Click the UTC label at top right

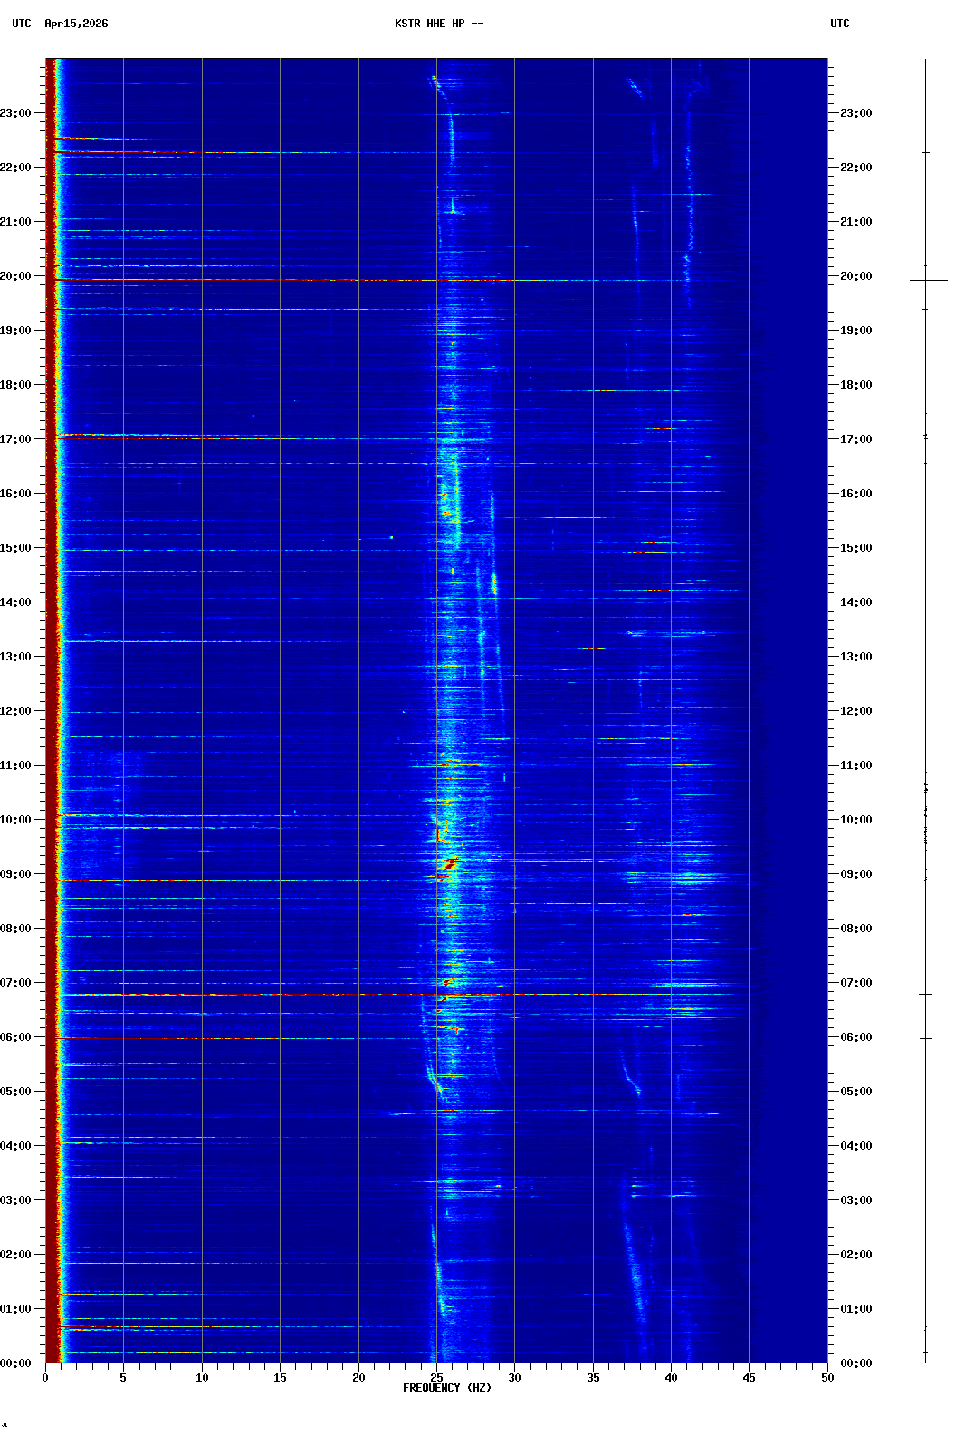pyautogui.click(x=839, y=24)
